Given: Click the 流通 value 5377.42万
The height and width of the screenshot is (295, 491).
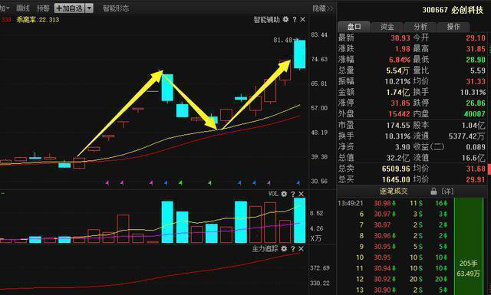Looking at the screenshot, I should (x=466, y=136).
